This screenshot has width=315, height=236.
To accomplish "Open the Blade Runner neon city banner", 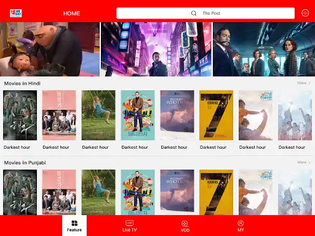I will point(157,49).
